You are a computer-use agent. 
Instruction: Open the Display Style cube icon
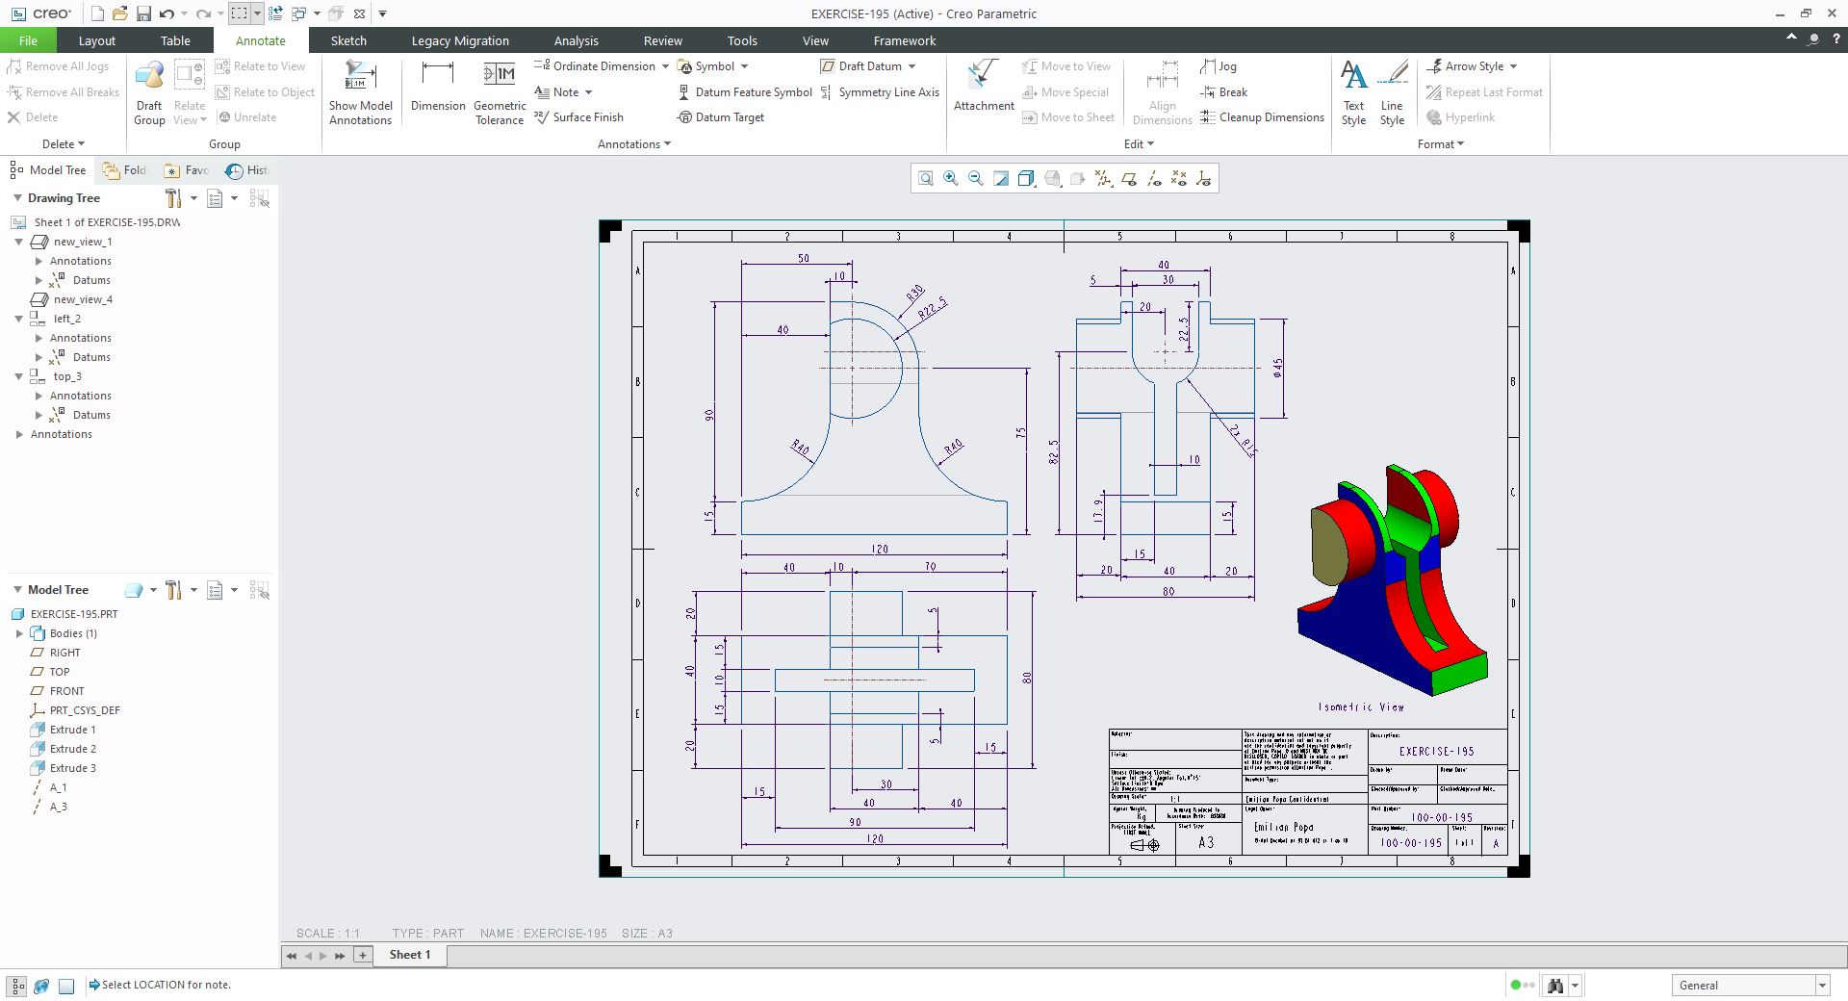1026,179
